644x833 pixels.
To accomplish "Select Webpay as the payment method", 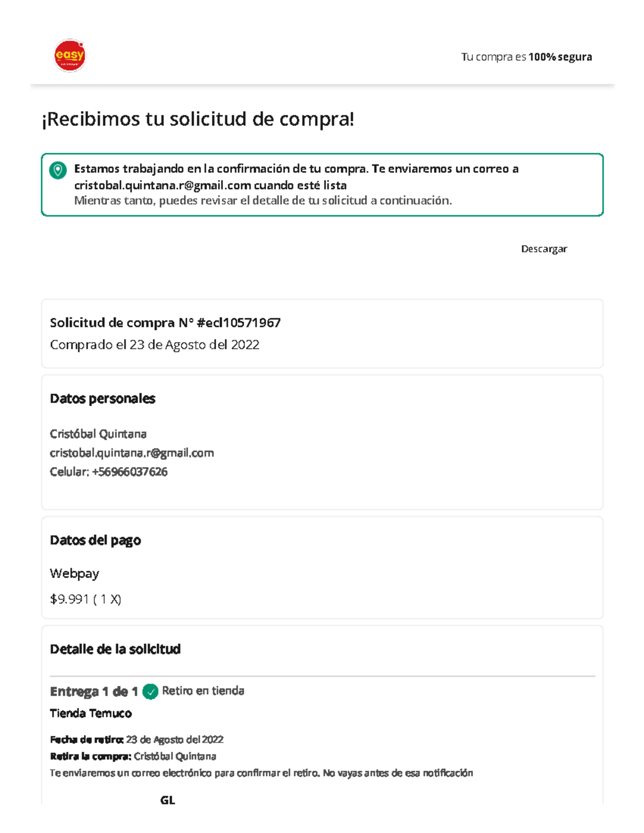I will pos(75,573).
